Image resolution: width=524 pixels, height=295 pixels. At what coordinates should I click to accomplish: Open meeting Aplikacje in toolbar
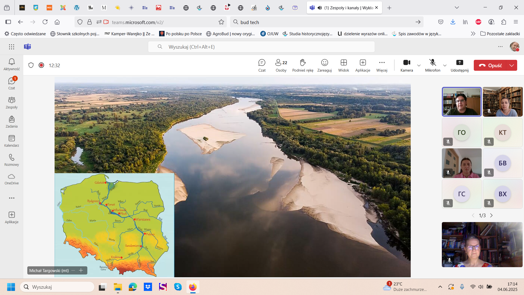coord(363,66)
